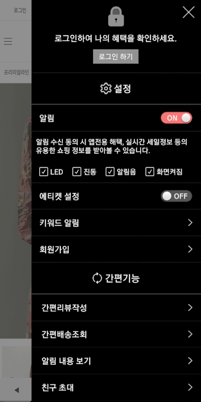Tap the padlock icon at top
201x402 pixels.
point(116,17)
